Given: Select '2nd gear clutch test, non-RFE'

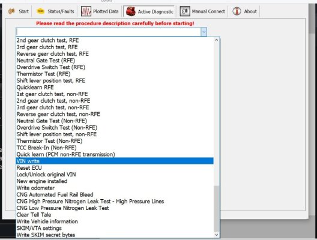Looking at the screenshot, I should coord(115,101).
